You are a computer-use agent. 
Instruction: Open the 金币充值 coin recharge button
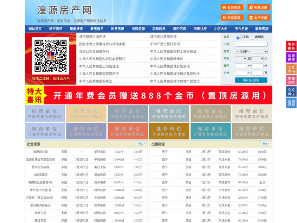[259, 18]
